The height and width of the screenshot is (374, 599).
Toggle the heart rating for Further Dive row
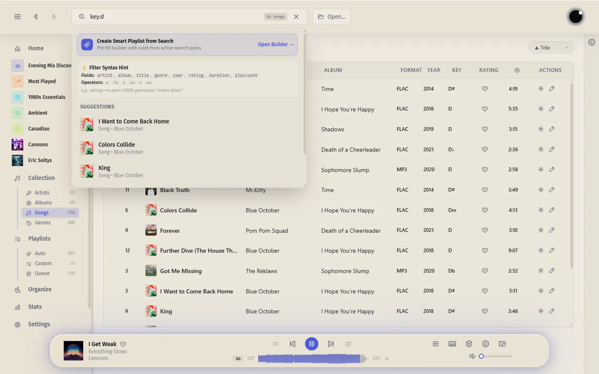[485, 251]
